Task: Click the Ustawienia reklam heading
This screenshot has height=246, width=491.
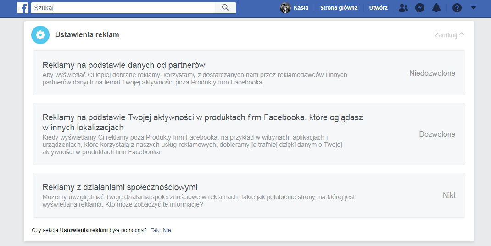Action: pyautogui.click(x=87, y=35)
